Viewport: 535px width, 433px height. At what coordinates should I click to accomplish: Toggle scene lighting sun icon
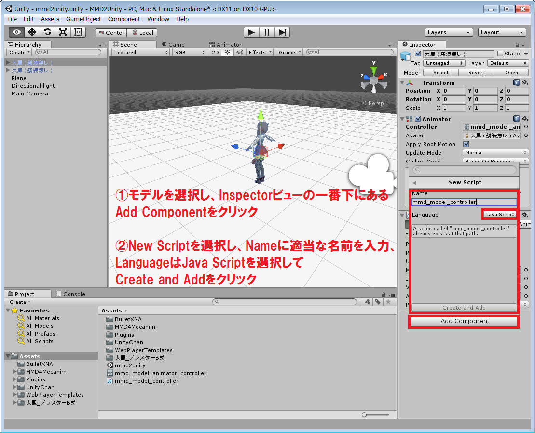227,52
